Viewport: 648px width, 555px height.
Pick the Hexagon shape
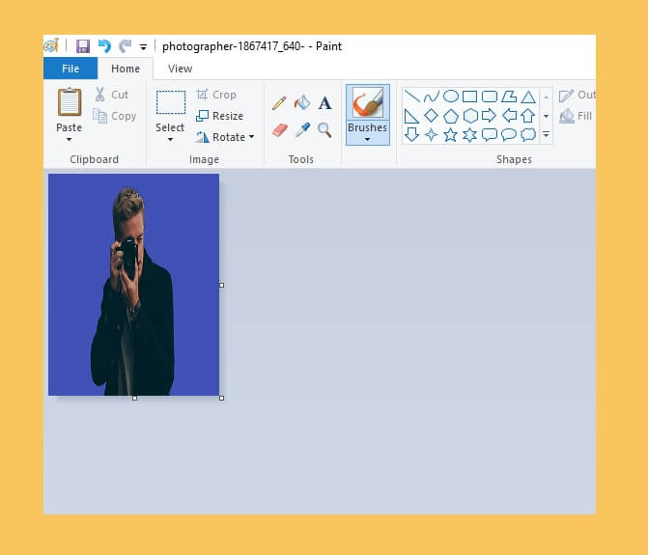[470, 116]
